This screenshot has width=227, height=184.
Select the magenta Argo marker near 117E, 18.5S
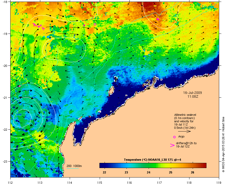coord(158,19)
